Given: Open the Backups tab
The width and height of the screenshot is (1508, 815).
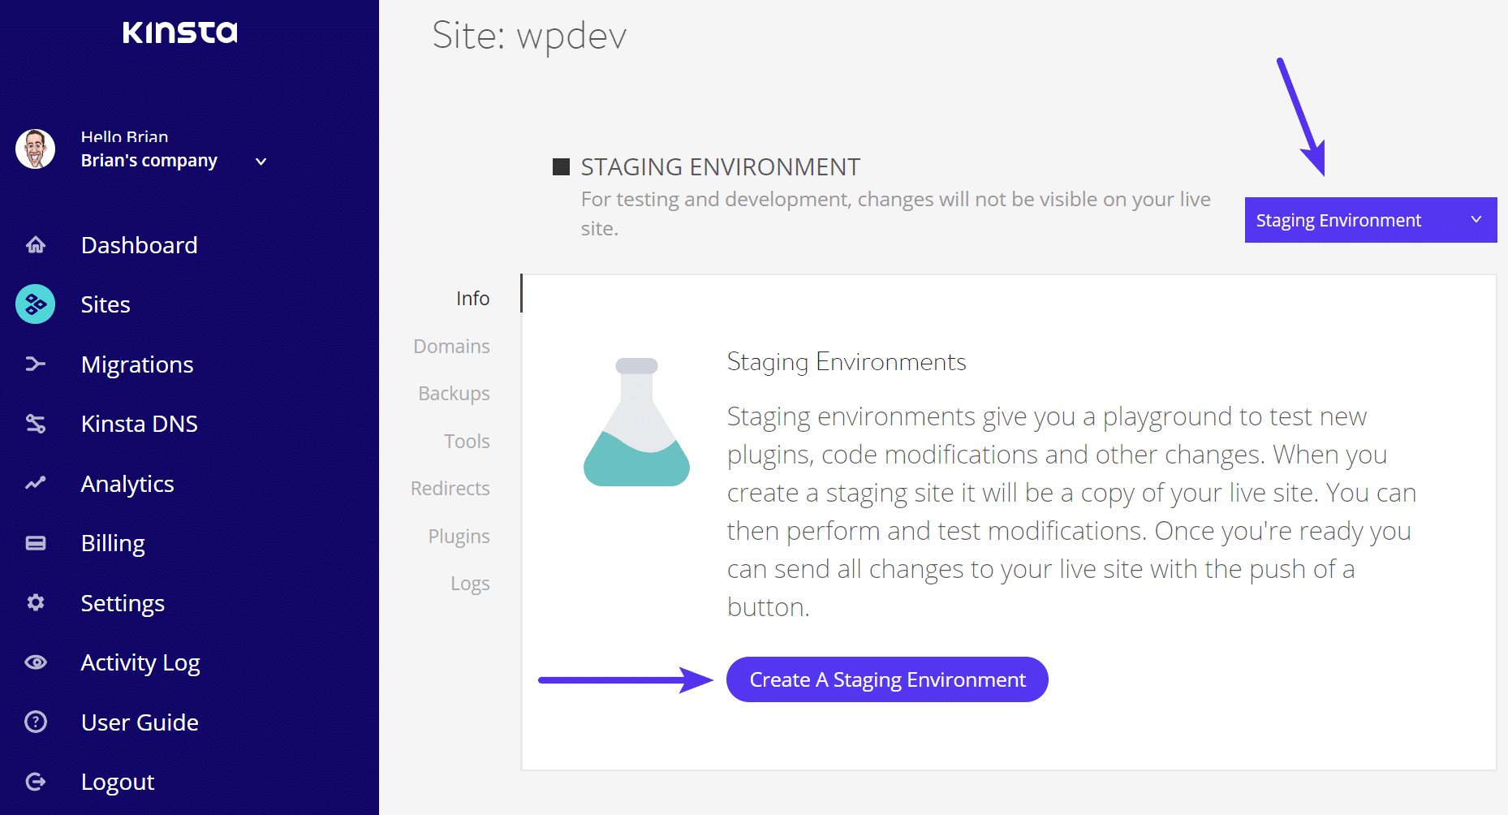Looking at the screenshot, I should (454, 393).
